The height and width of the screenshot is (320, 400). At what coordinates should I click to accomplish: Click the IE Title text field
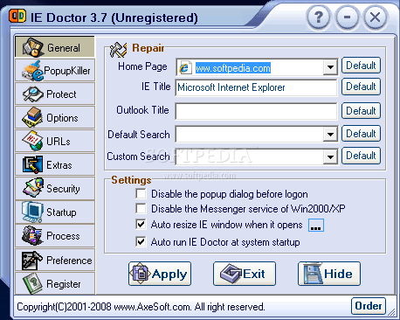tap(256, 87)
